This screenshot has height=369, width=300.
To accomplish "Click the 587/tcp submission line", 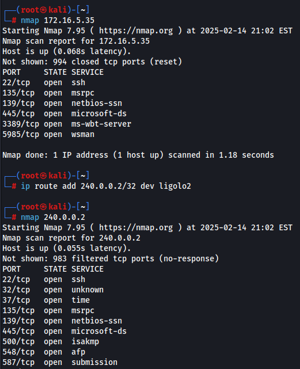I will [x=60, y=362].
